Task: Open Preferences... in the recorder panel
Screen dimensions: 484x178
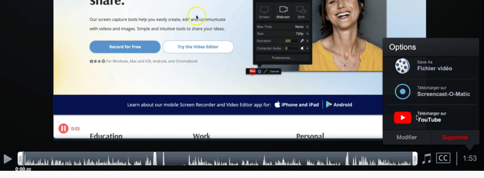Action: 283,58
